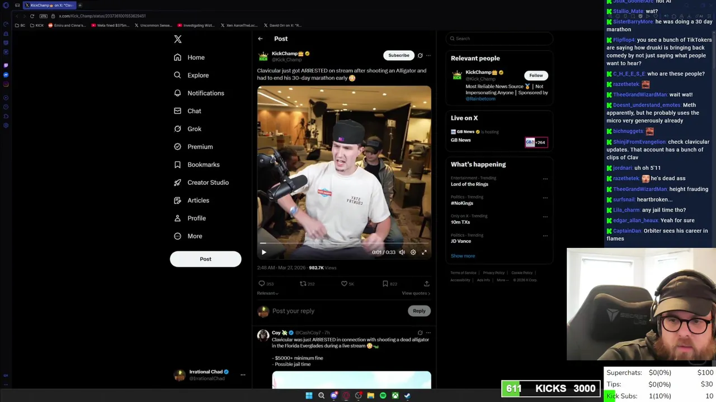Viewport: 716px width, 402px height.
Task: Open Discord from taskbar
Action: point(334,395)
